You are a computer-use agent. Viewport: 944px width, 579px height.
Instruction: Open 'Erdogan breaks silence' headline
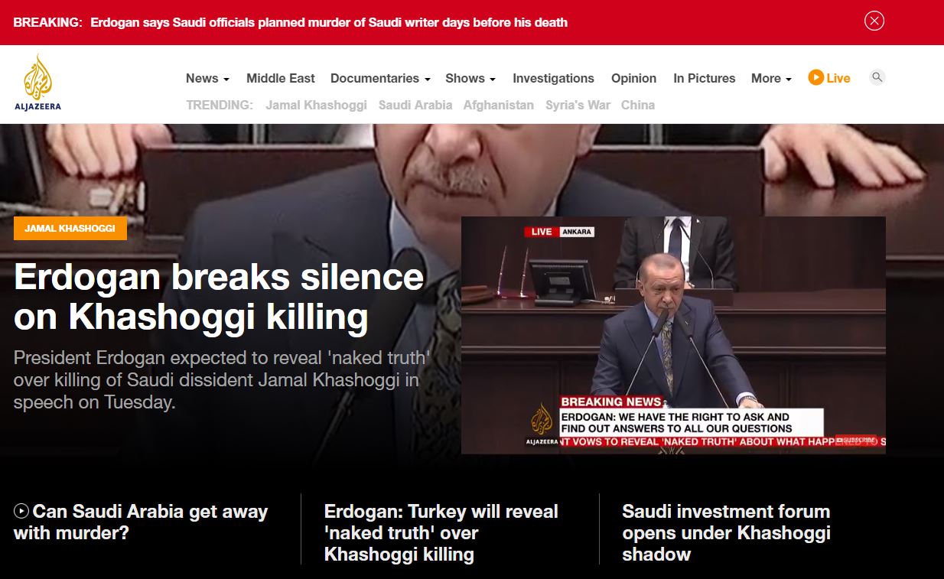pos(219,297)
